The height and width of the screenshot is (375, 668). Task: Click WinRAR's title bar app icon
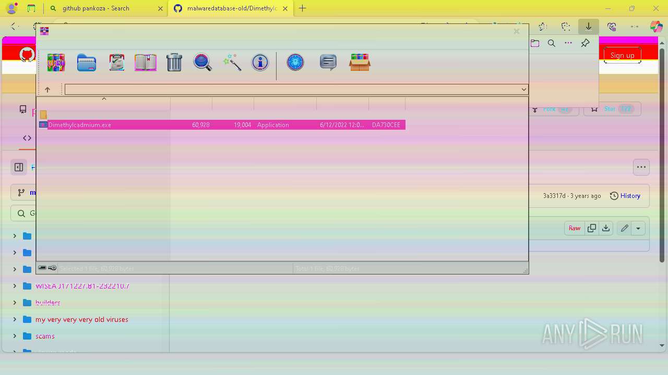tap(44, 31)
